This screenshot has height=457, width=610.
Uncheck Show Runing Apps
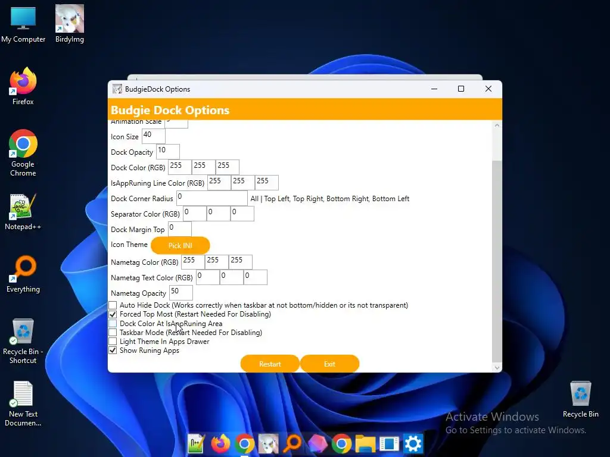[113, 350]
